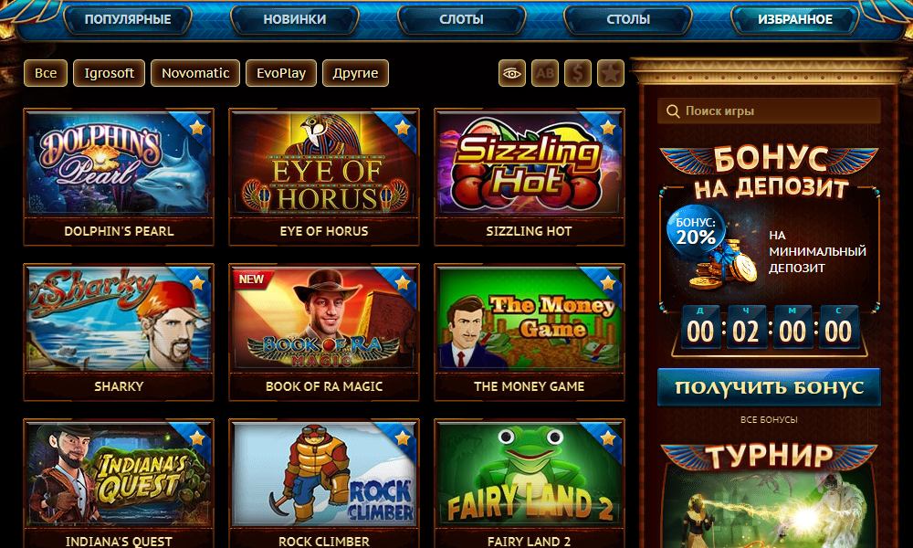Click the dollar sign filter icon
The height and width of the screenshot is (548, 913).
pos(578,73)
